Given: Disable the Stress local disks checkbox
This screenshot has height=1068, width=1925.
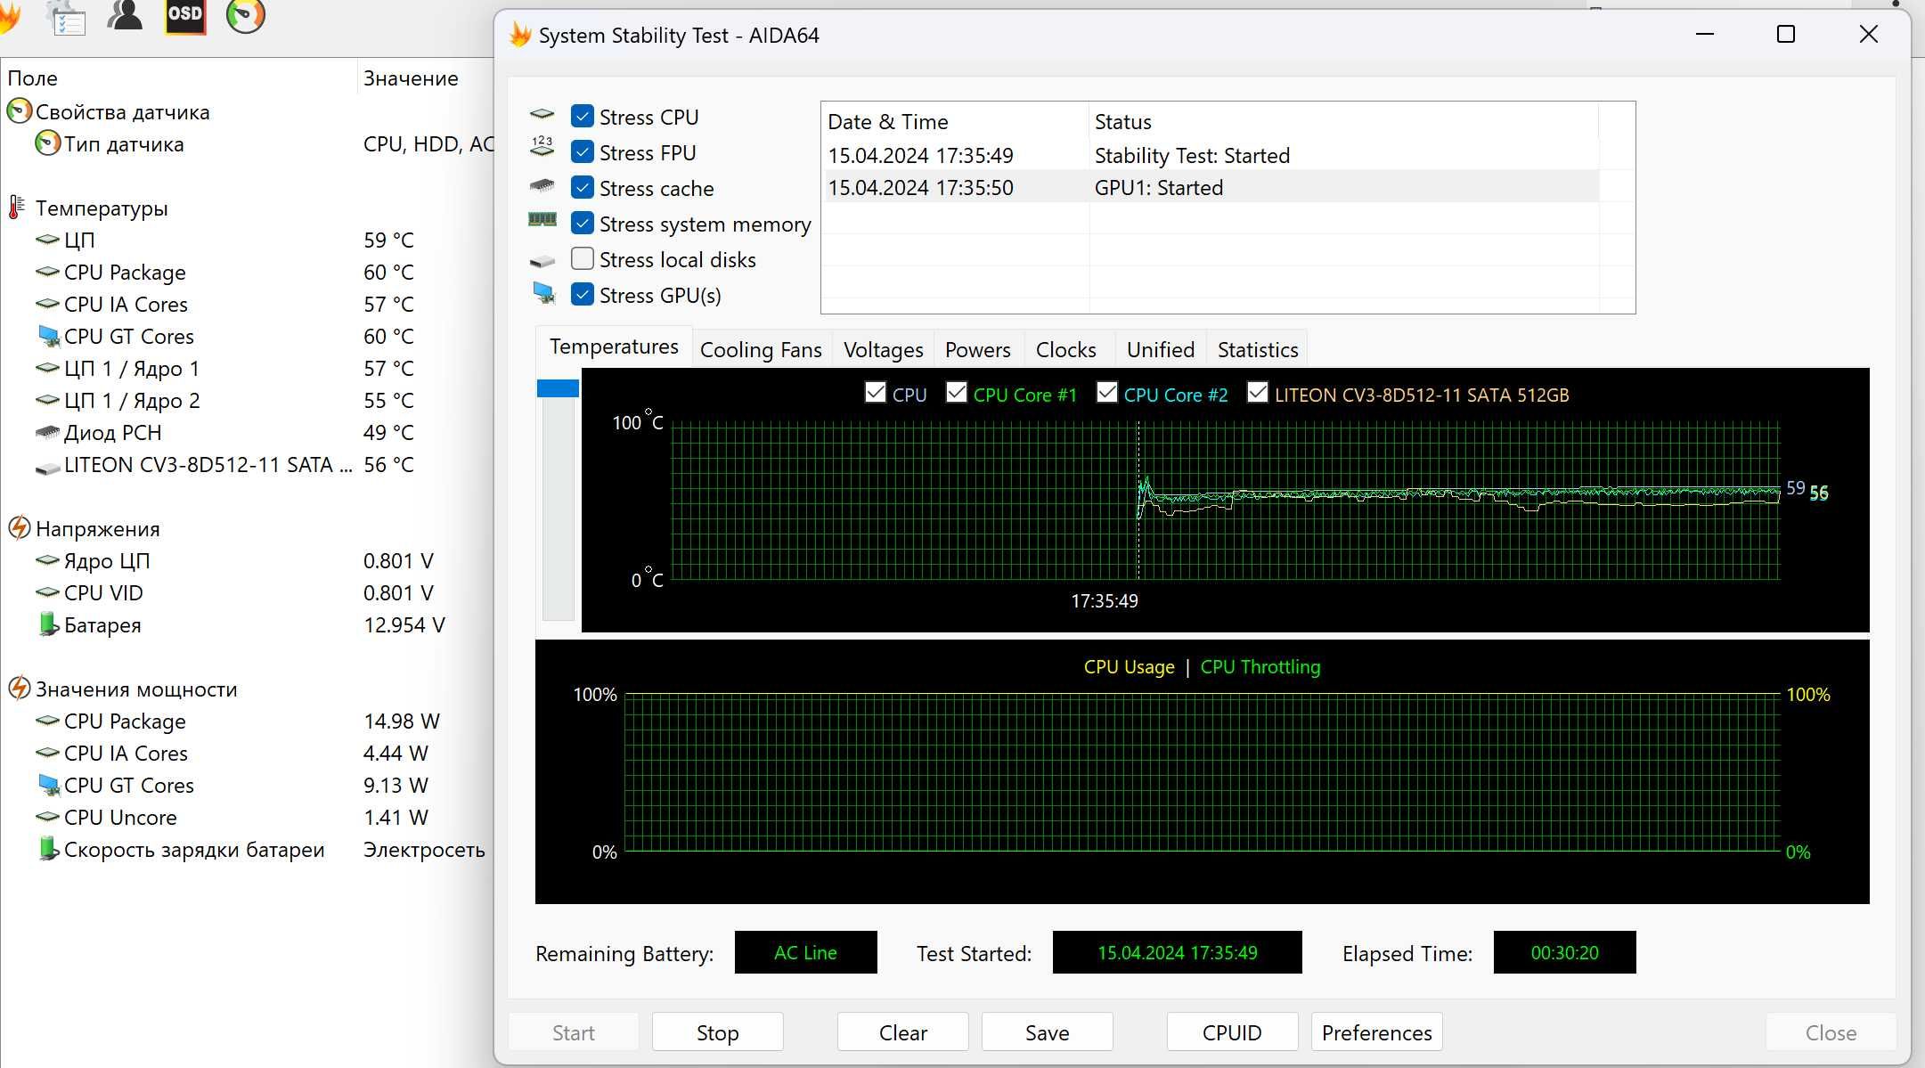Looking at the screenshot, I should tap(581, 257).
